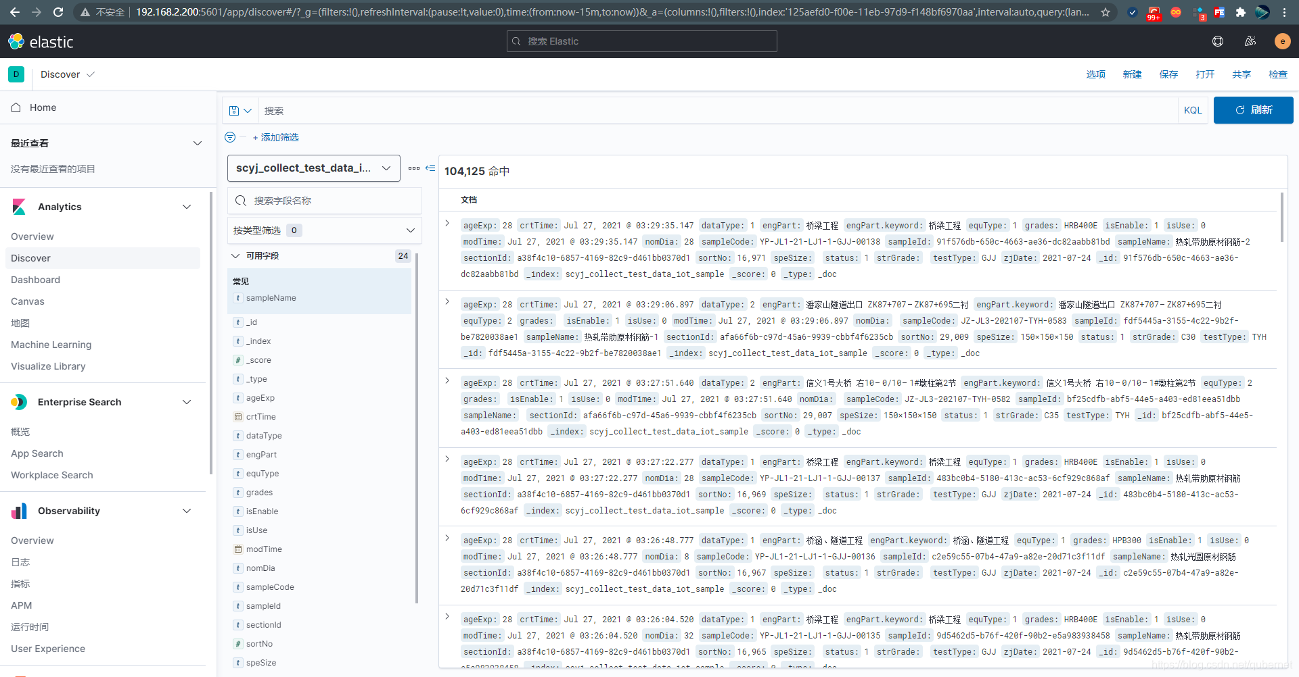
Task: Expand the first document row 03:29:35.147
Action: [x=447, y=223]
